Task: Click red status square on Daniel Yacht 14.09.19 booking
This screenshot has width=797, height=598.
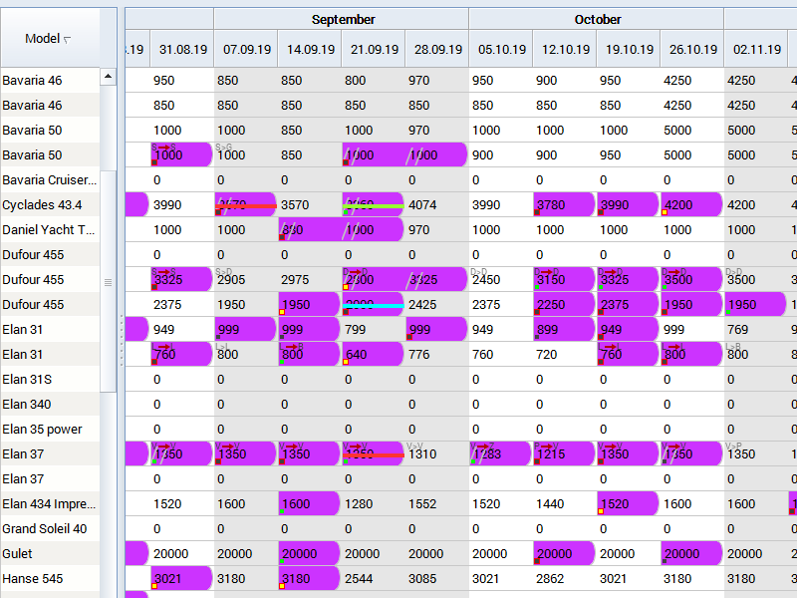Action: (x=283, y=237)
